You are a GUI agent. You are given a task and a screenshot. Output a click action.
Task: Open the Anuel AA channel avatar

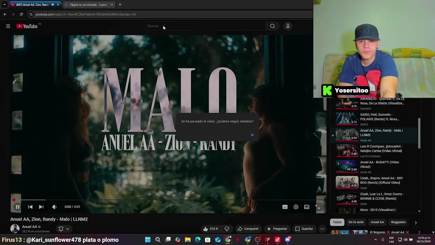[x=15, y=229]
